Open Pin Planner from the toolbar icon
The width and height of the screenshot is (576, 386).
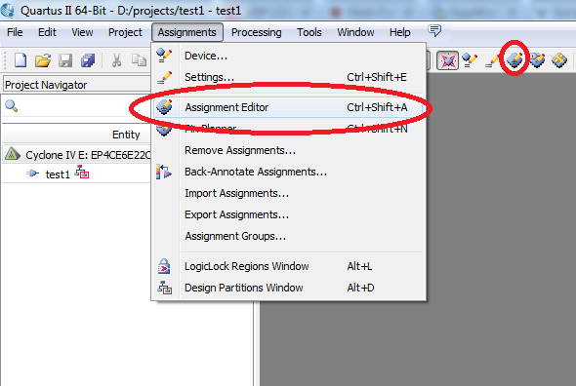click(537, 60)
